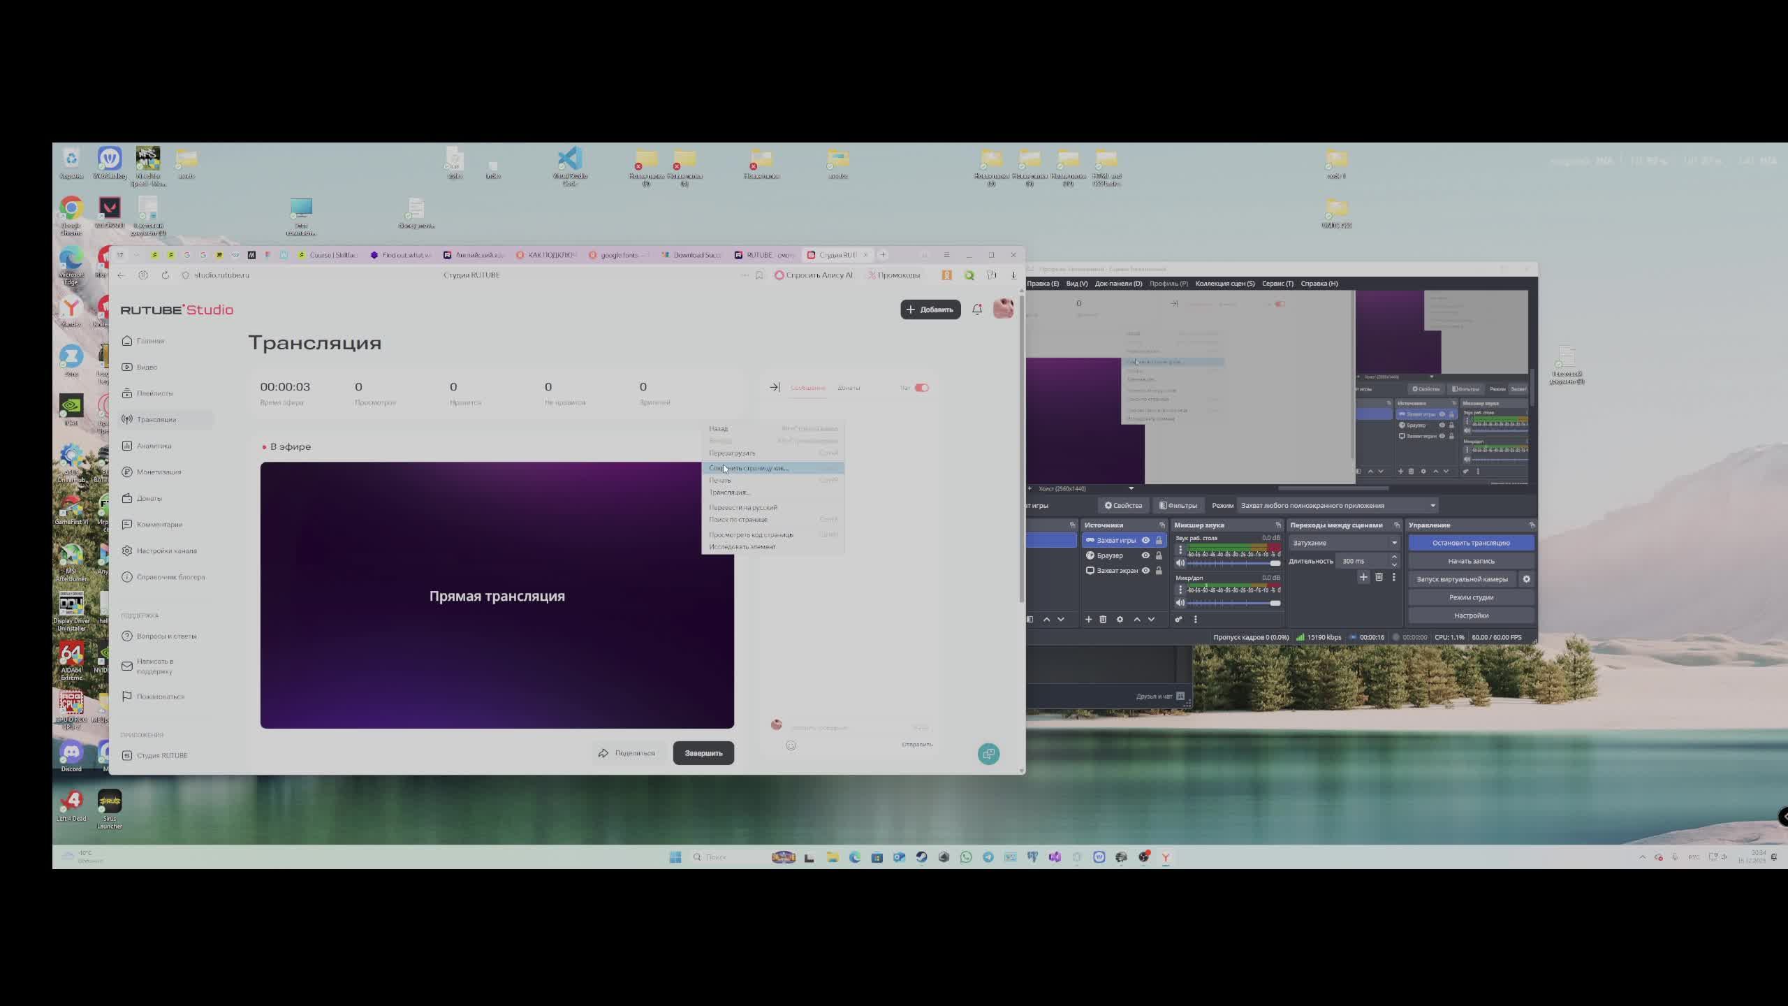This screenshot has height=1006, width=1788.
Task: Toggle the lock on the Захват экрана source
Action: [x=1159, y=571]
